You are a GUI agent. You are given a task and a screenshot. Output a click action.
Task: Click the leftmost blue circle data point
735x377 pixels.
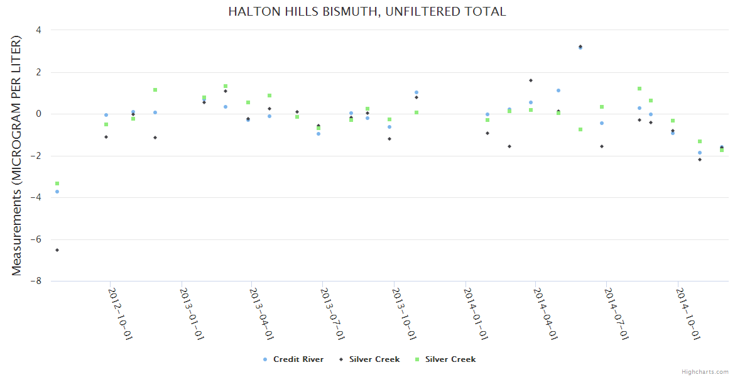[x=57, y=192]
